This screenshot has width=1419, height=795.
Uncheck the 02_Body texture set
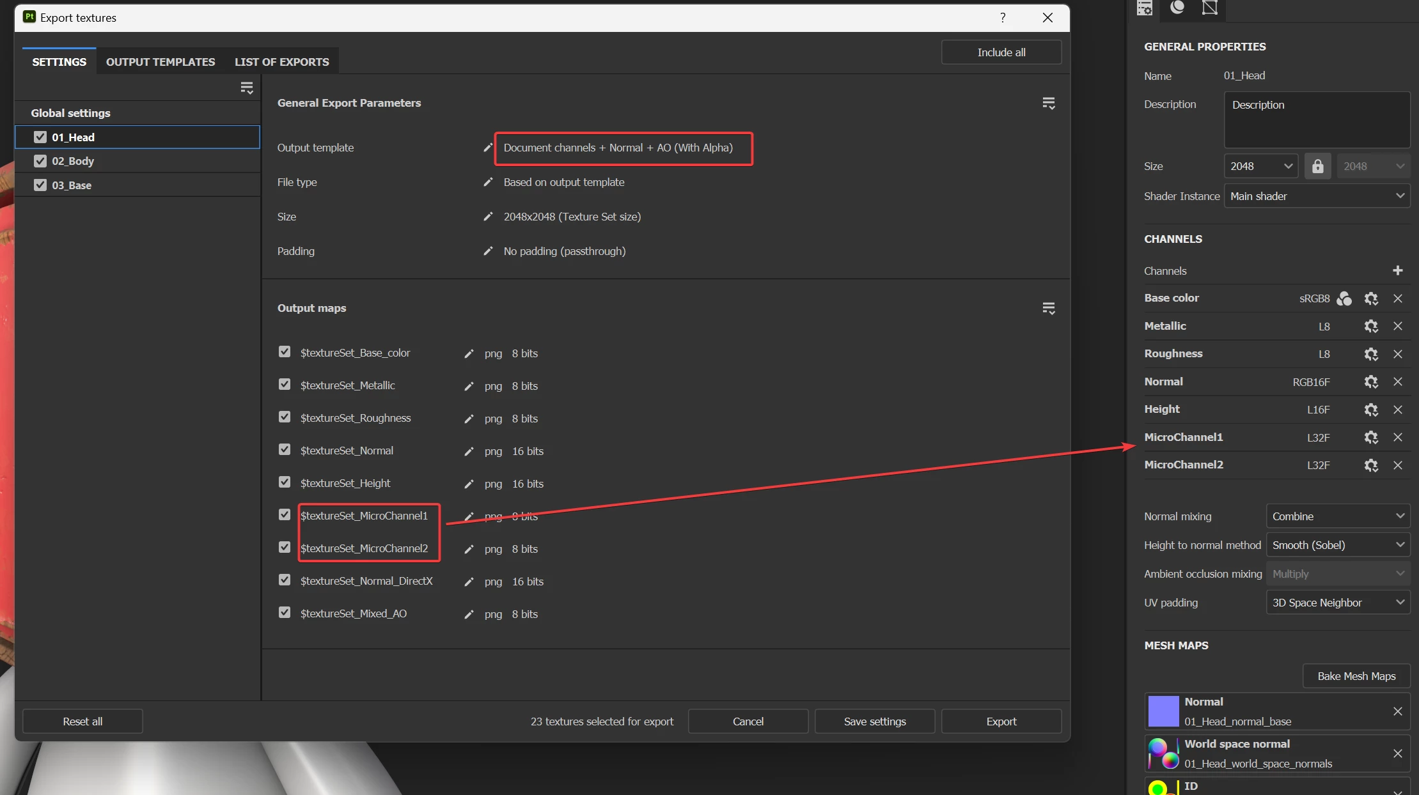click(40, 161)
